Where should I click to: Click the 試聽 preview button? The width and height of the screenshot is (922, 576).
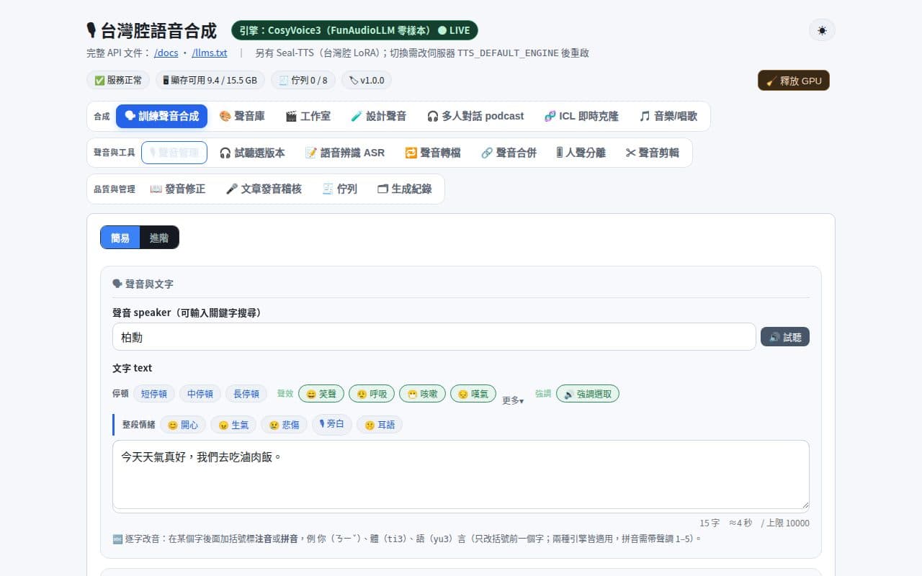785,337
